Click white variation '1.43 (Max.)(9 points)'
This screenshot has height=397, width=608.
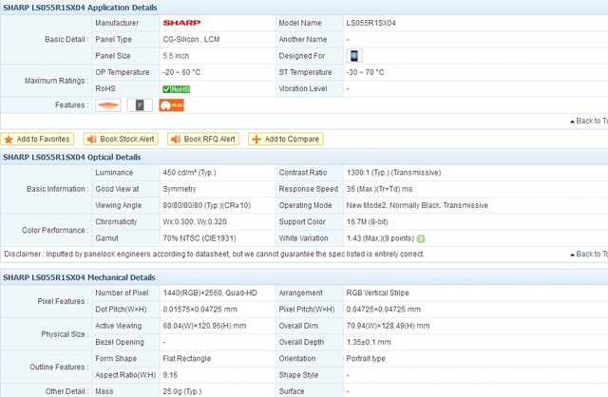(380, 238)
